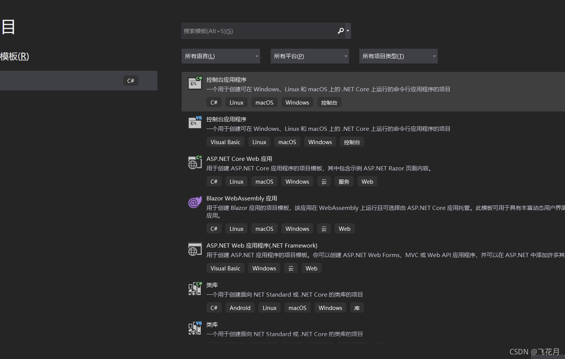The width and height of the screenshot is (565, 359).
Task: Click Linux tag of Blazor WebAssembly app
Action: pyautogui.click(x=236, y=229)
